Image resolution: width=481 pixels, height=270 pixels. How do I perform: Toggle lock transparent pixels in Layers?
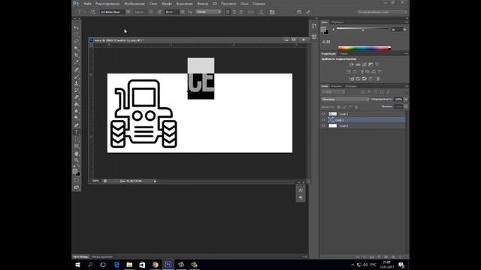339,106
